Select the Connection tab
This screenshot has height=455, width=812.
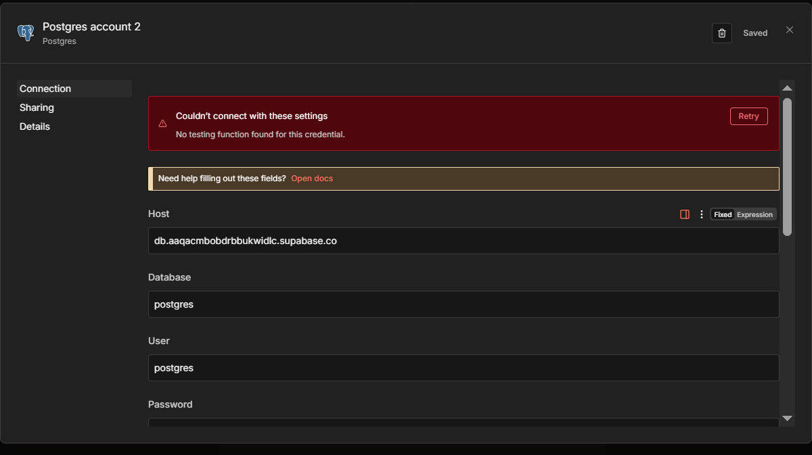pos(45,89)
